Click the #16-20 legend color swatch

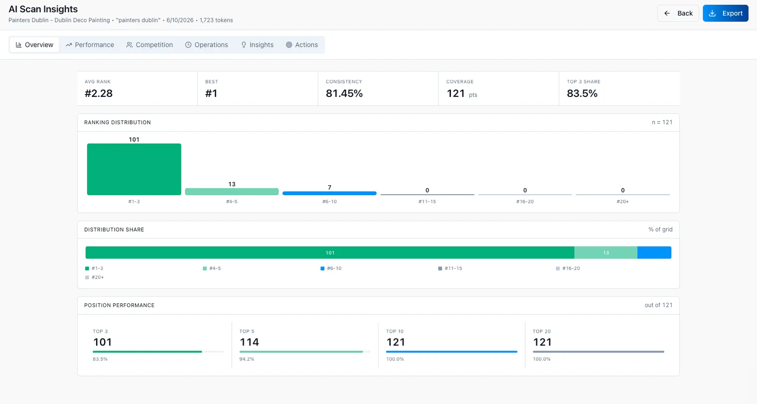(x=558, y=268)
